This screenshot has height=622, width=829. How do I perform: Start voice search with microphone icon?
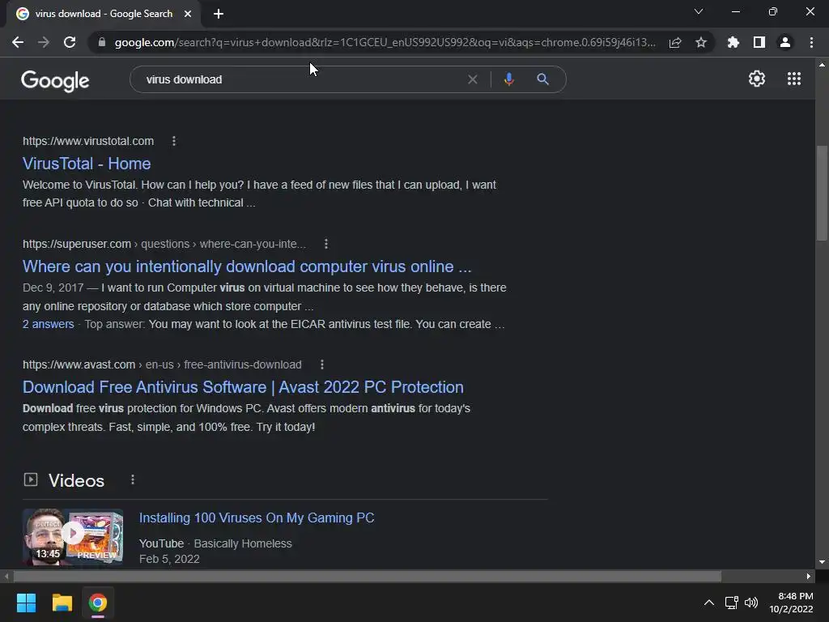point(508,79)
